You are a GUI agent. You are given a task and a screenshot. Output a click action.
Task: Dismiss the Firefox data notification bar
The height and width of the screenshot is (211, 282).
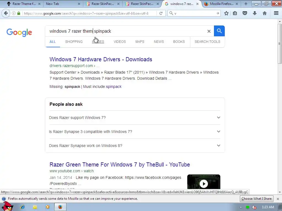[278, 199]
